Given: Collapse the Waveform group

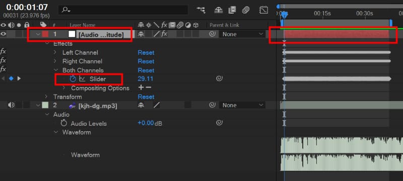Looking at the screenshot, I should point(56,132).
